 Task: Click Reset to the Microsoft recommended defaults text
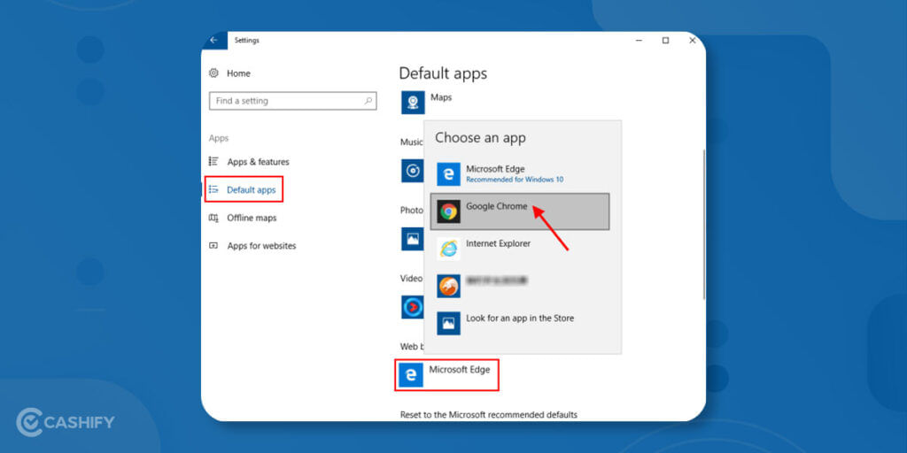pyautogui.click(x=489, y=415)
